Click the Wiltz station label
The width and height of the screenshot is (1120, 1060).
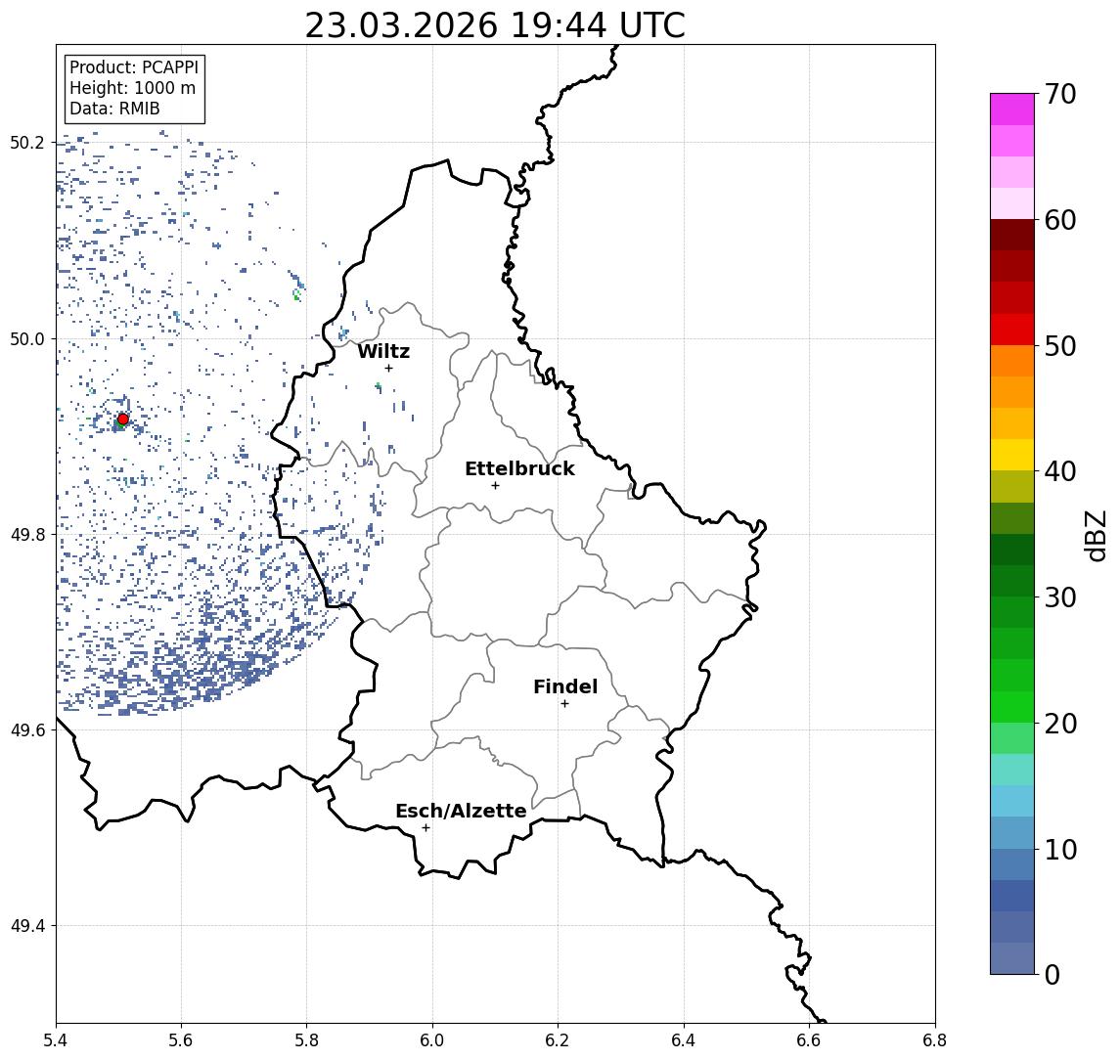point(383,351)
